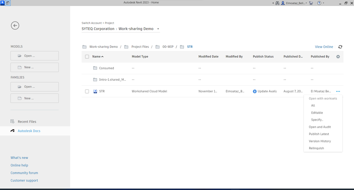Click the Publish Status column header
Screen dimensions: 354x190
coord(263,57)
